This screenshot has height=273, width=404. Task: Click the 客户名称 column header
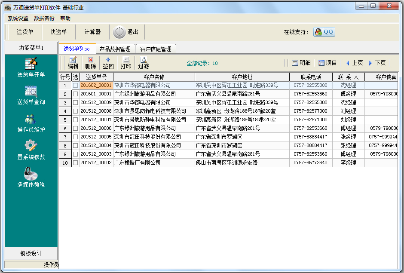pyautogui.click(x=155, y=77)
